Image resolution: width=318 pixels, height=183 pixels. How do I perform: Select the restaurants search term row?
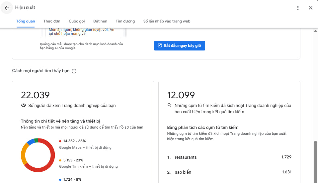[x=229, y=157]
